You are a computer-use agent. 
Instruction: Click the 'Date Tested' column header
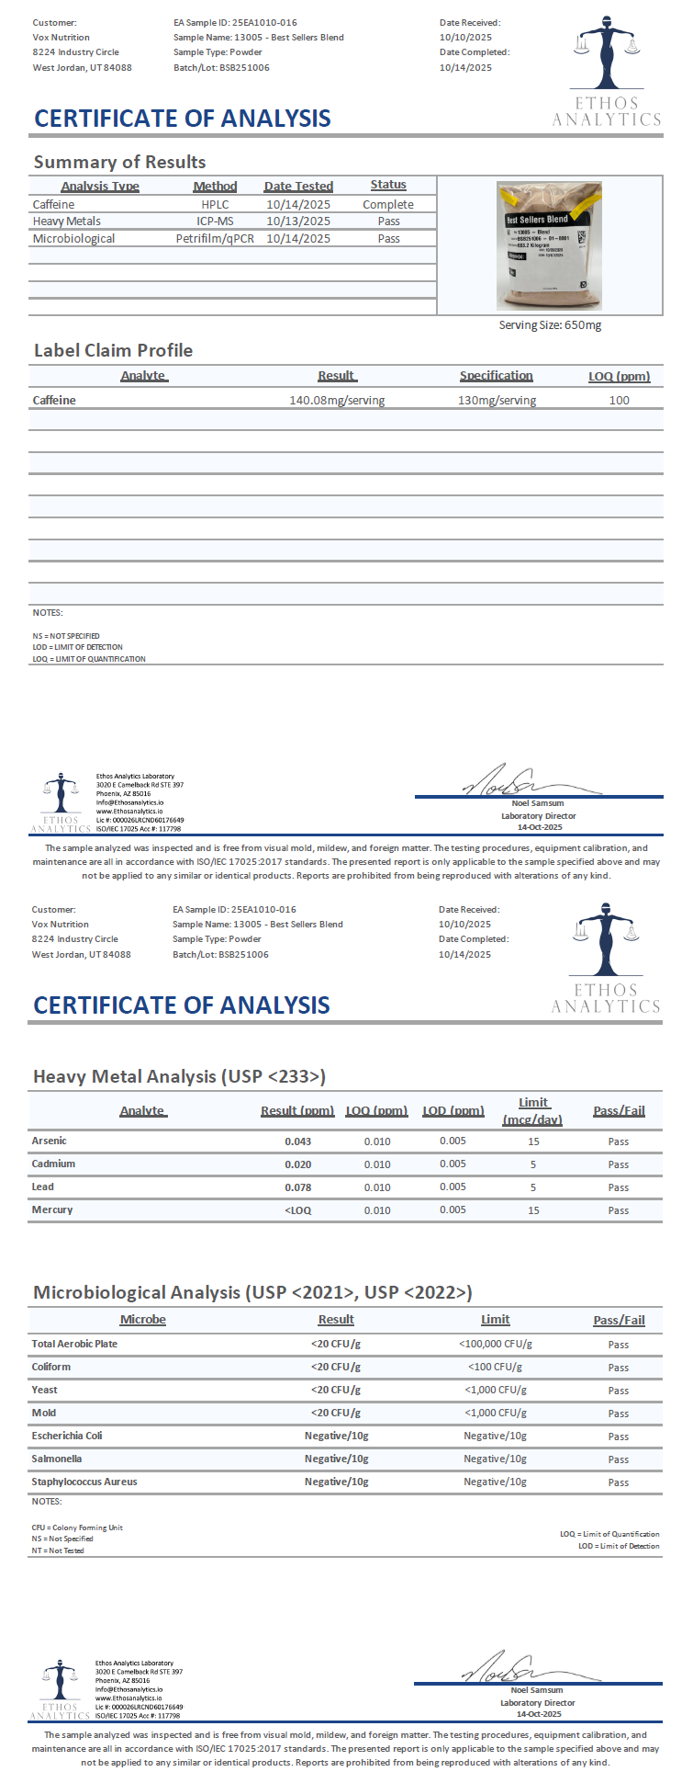click(298, 186)
